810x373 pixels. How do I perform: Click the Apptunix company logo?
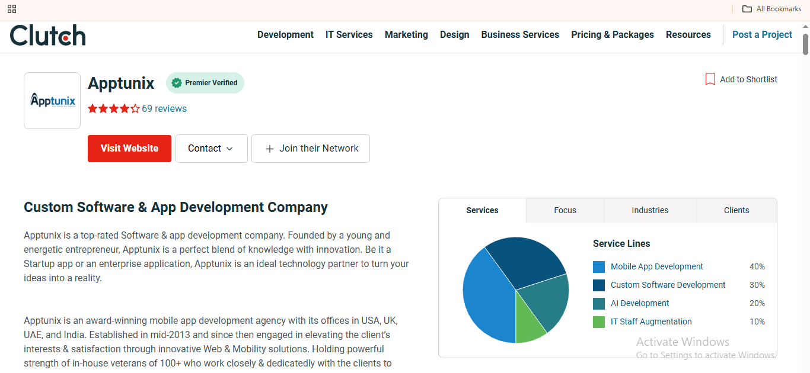point(52,101)
